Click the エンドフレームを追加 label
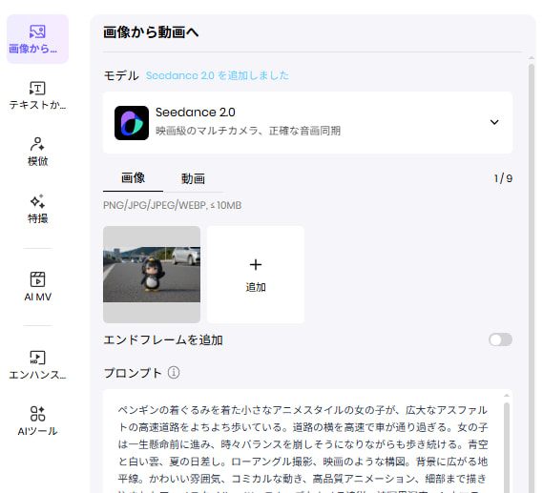The height and width of the screenshot is (493, 543). [x=163, y=340]
